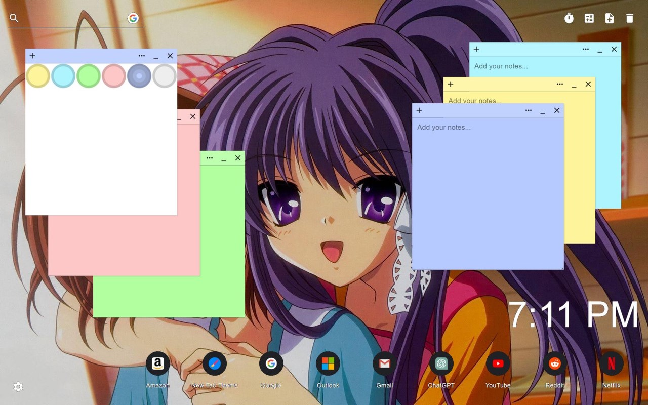Image resolution: width=648 pixels, height=405 pixels.
Task: Pick the green color swatch
Action: tap(89, 76)
